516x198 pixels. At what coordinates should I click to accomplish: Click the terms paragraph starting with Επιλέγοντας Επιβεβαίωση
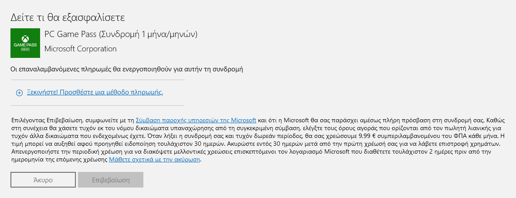[x=258, y=140]
